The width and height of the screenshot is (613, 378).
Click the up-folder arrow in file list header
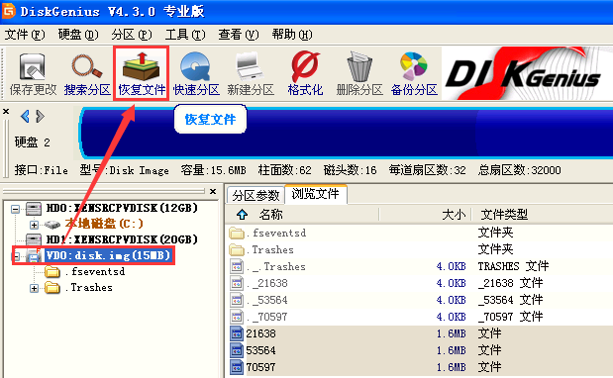(242, 215)
